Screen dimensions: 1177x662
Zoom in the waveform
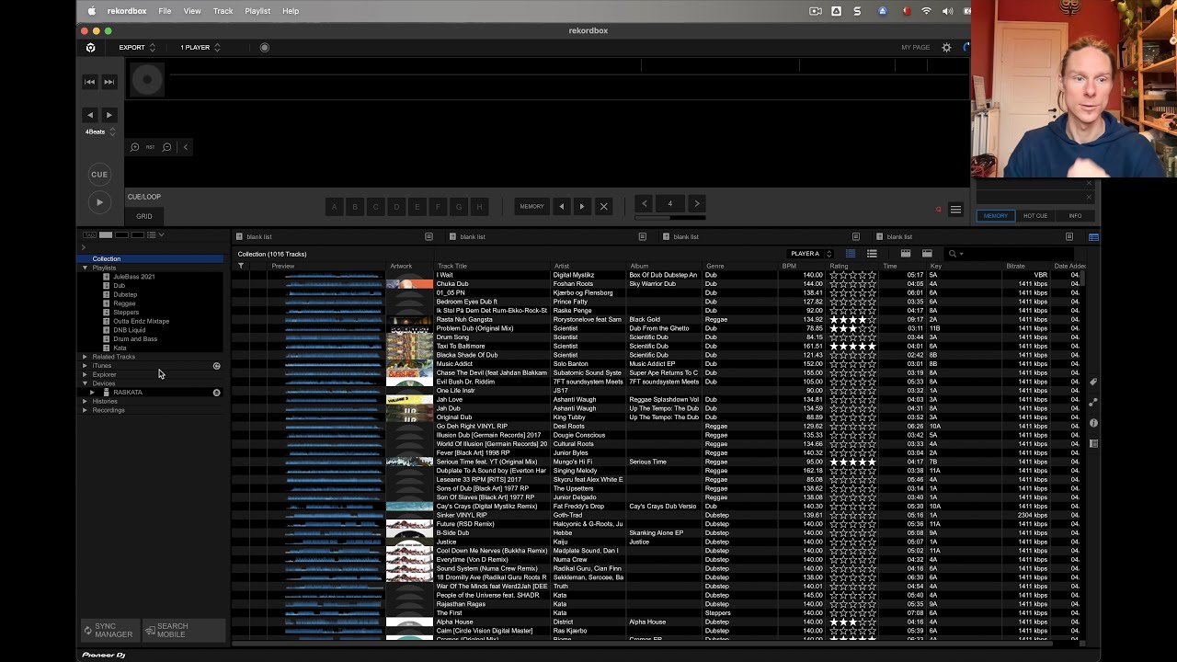135,147
